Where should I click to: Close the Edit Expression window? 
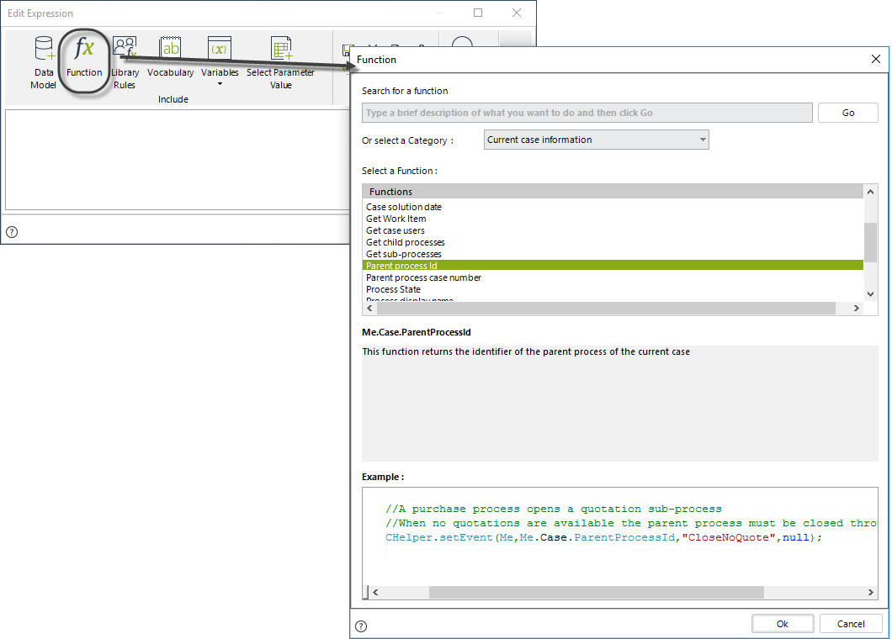517,13
